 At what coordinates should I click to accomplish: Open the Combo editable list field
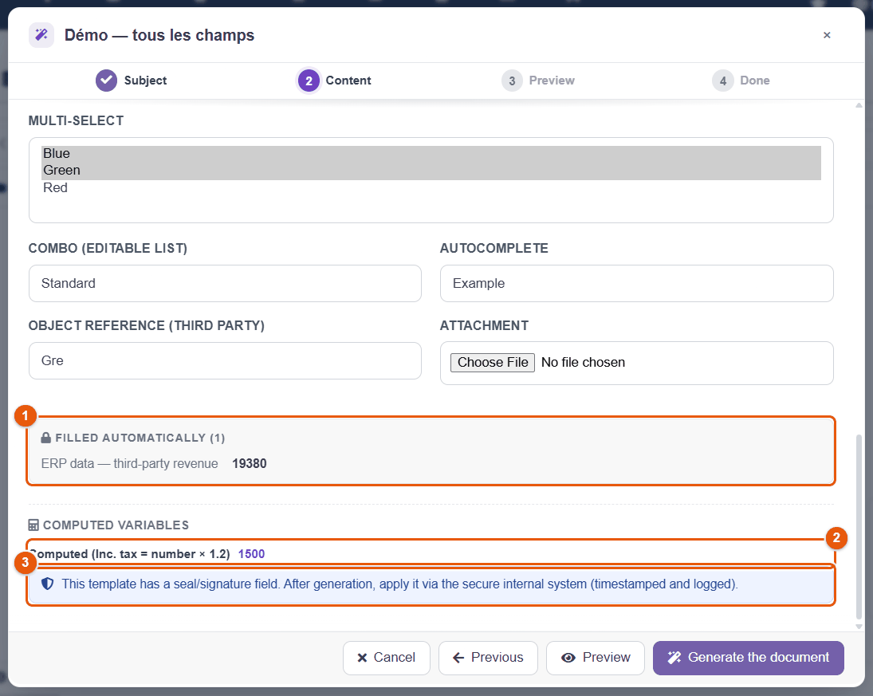click(x=225, y=283)
